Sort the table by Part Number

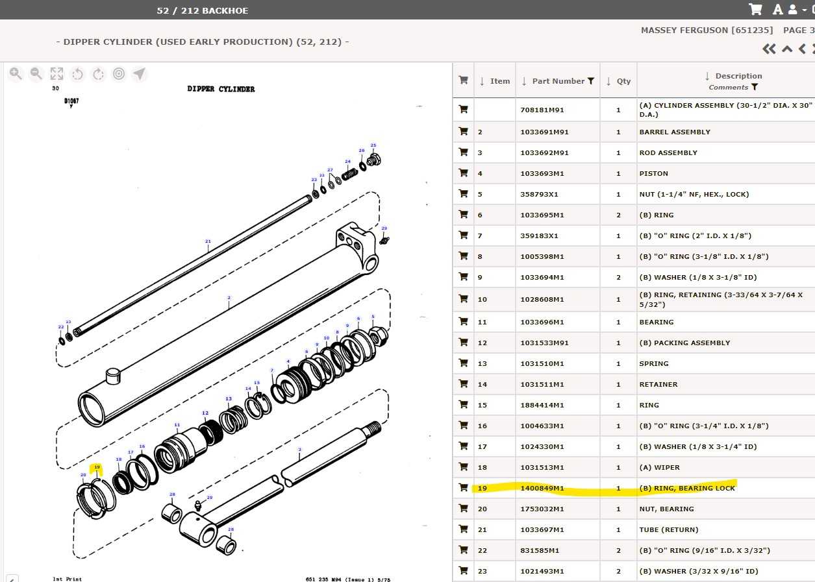point(553,81)
